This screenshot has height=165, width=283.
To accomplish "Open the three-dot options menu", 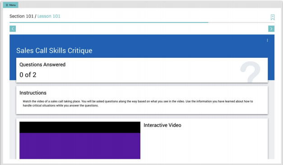I will (x=267, y=41).
